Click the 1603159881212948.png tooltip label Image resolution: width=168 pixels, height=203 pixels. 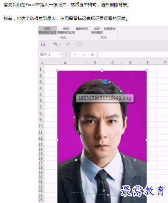105,98
